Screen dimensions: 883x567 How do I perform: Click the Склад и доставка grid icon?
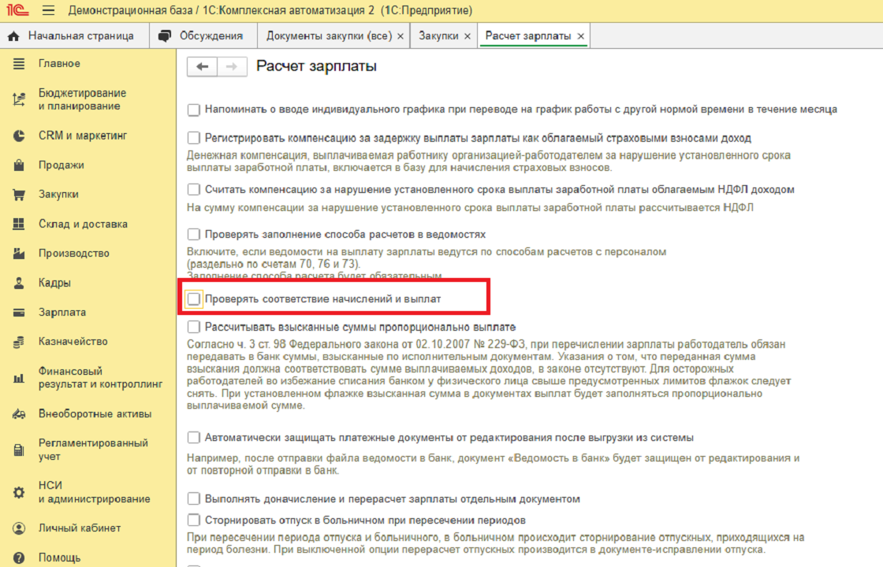[x=19, y=224]
